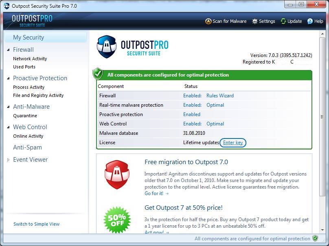Click the Component column header
The image size is (329, 246).
[111, 86]
